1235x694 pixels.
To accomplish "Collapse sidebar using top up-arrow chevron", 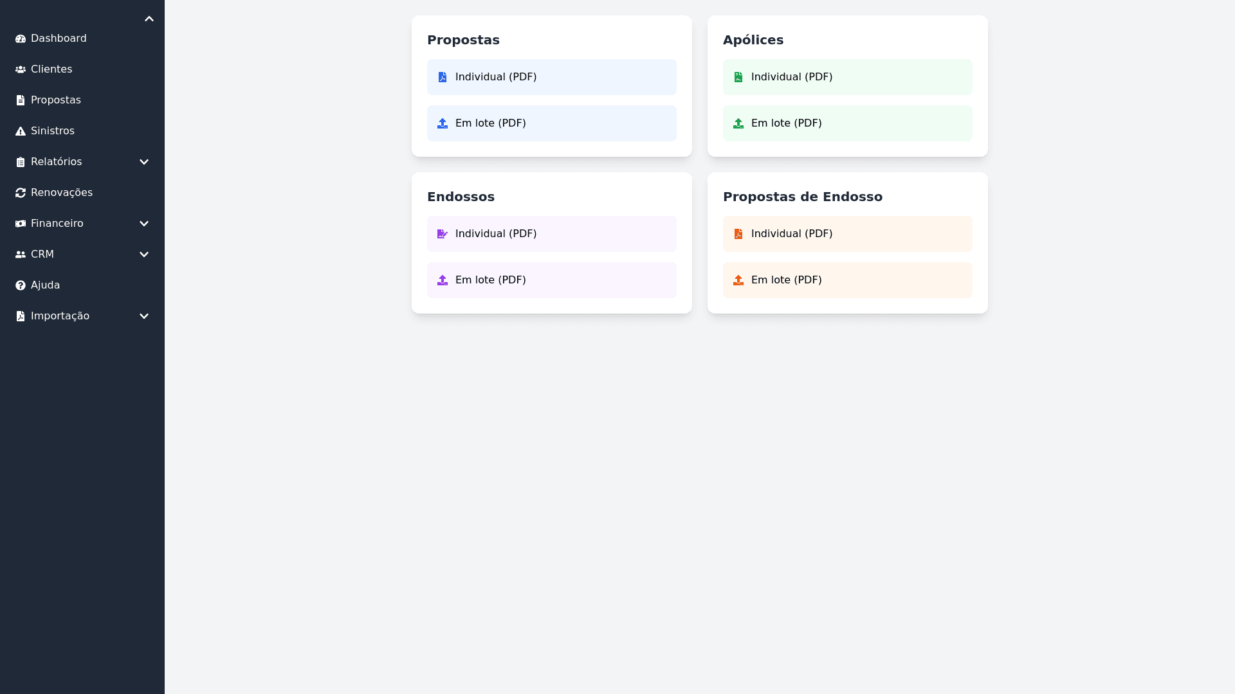I will pos(149,19).
